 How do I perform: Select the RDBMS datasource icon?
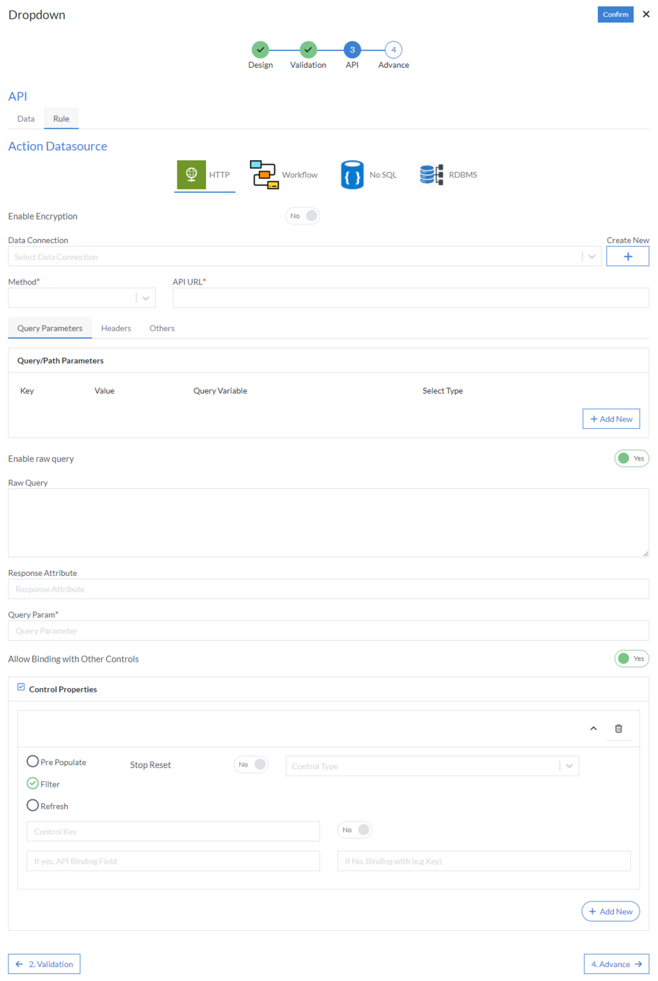click(432, 175)
